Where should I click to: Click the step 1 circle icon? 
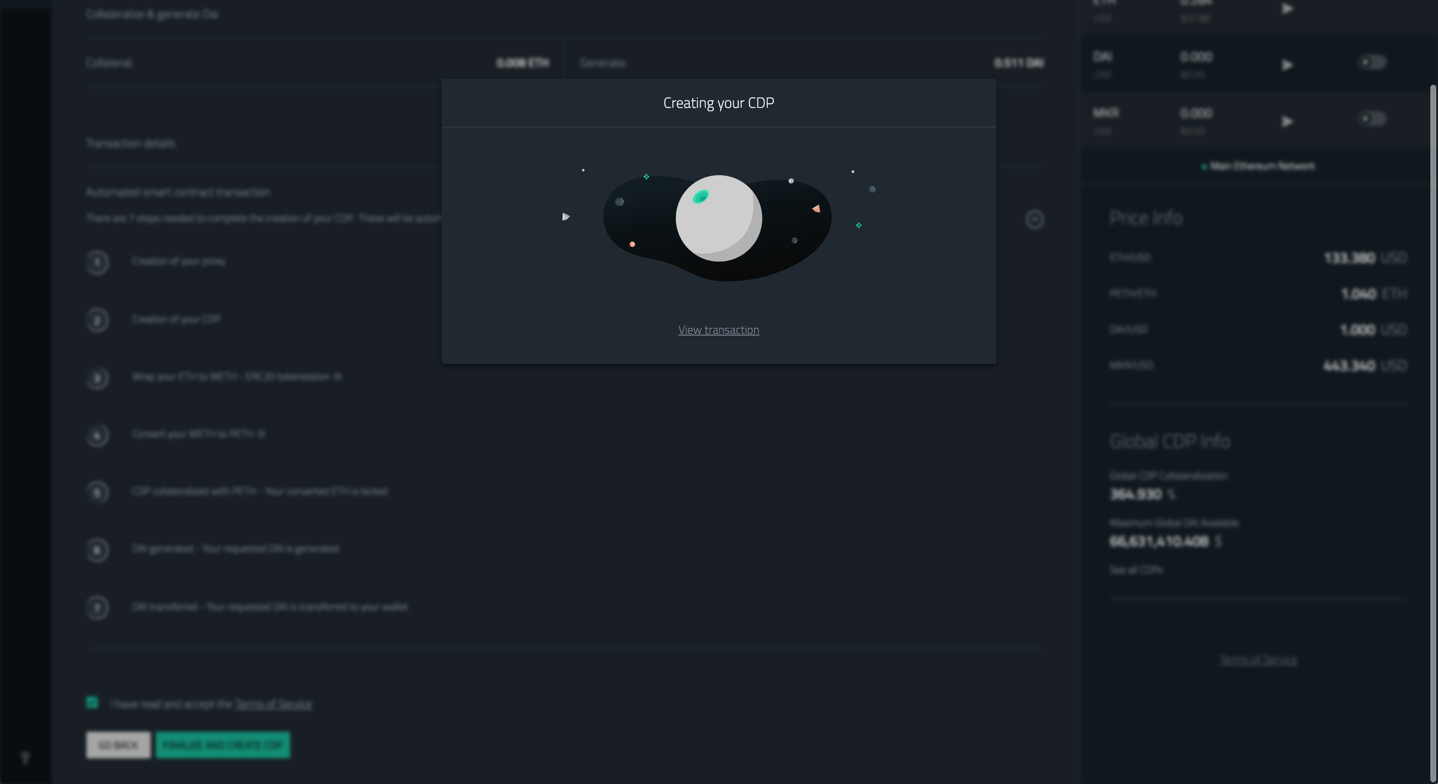tap(98, 262)
